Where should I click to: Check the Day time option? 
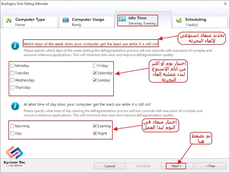pyautogui.click(x=12, y=133)
